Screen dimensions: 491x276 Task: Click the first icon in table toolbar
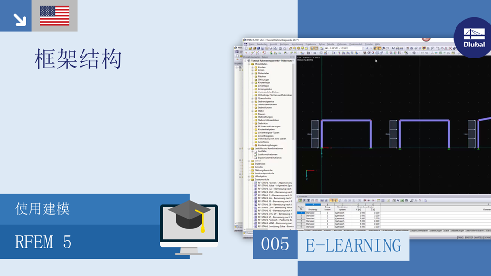(300, 200)
